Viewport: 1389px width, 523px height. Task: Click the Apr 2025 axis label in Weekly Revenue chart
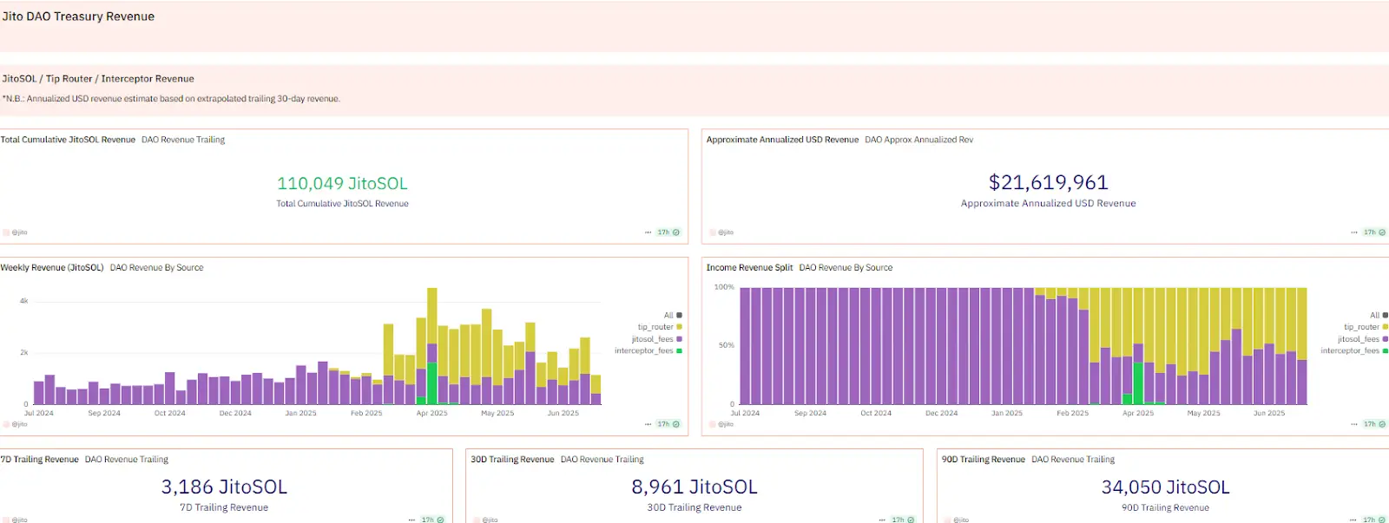pyautogui.click(x=432, y=414)
